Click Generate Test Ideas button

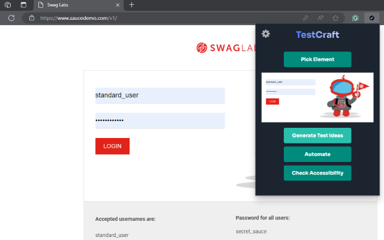(317, 136)
